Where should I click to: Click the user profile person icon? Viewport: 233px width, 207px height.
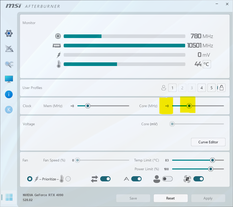point(164,88)
